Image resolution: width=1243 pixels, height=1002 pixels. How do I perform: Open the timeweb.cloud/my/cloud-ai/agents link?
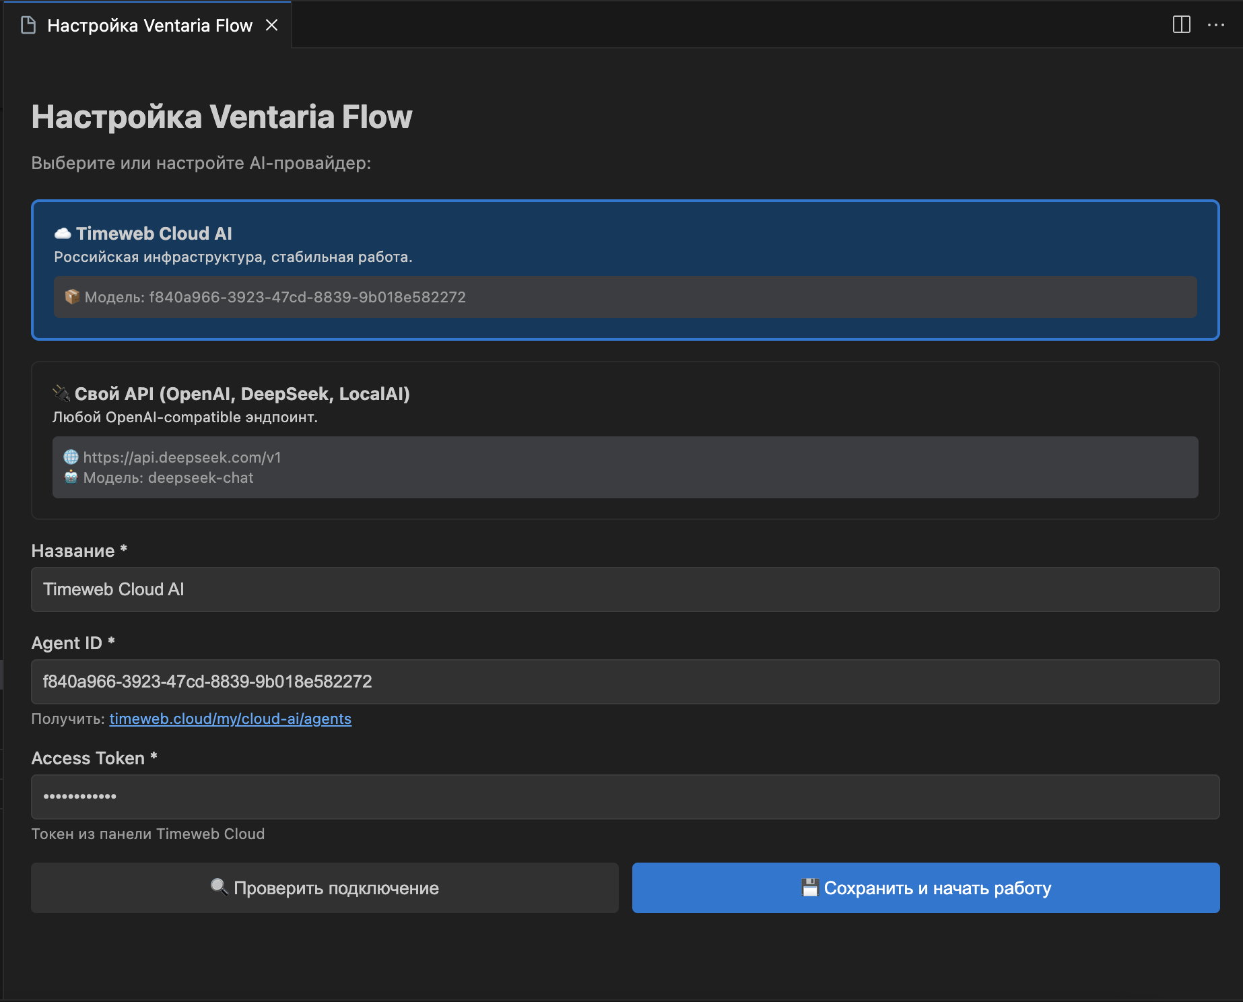pos(230,719)
